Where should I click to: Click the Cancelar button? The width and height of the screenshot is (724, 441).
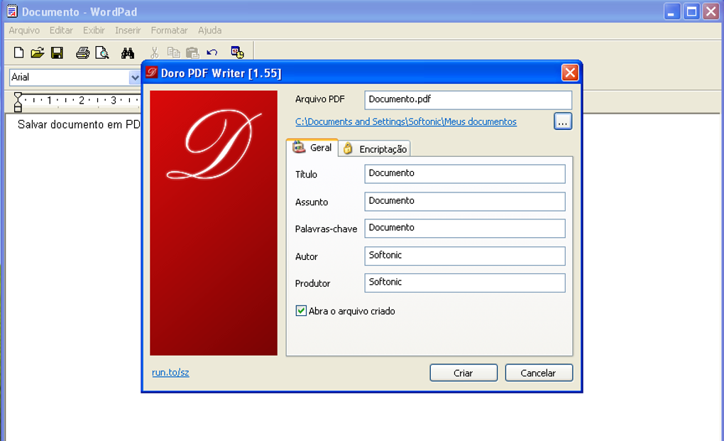point(539,373)
